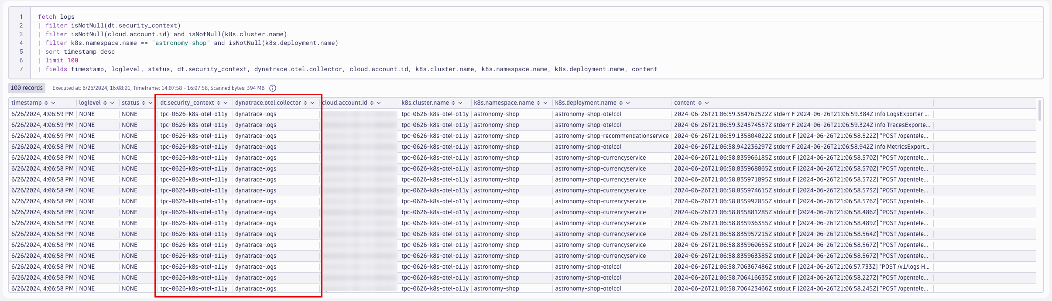1052x301 pixels.
Task: Sort by the timestamp column
Action: pyautogui.click(x=46, y=103)
